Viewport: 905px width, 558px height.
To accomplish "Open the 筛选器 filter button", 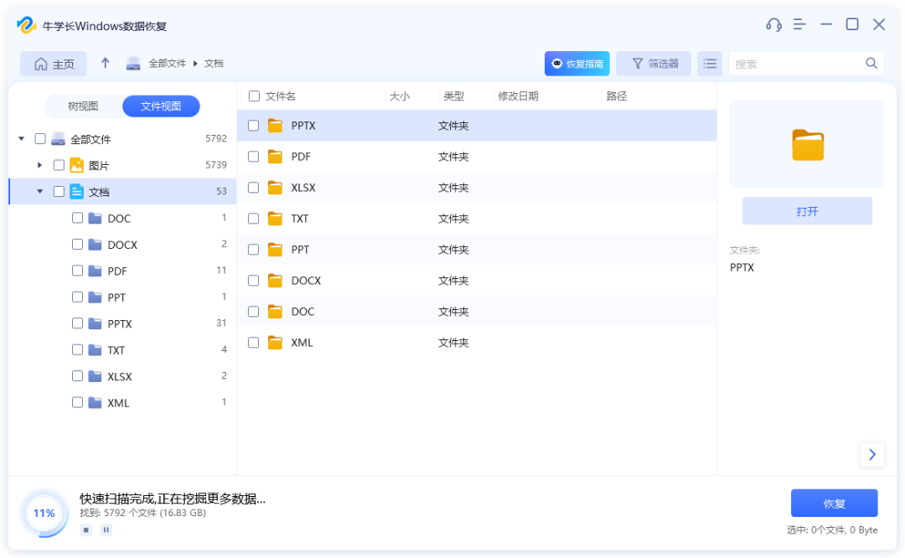I will [654, 64].
